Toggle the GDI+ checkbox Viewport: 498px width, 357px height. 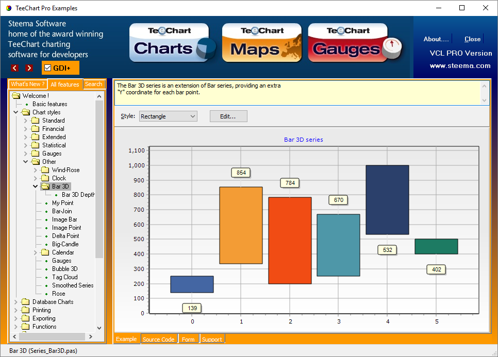point(48,68)
